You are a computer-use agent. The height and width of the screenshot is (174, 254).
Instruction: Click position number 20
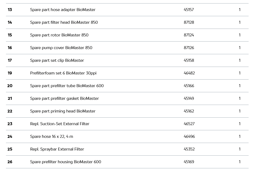10,86
